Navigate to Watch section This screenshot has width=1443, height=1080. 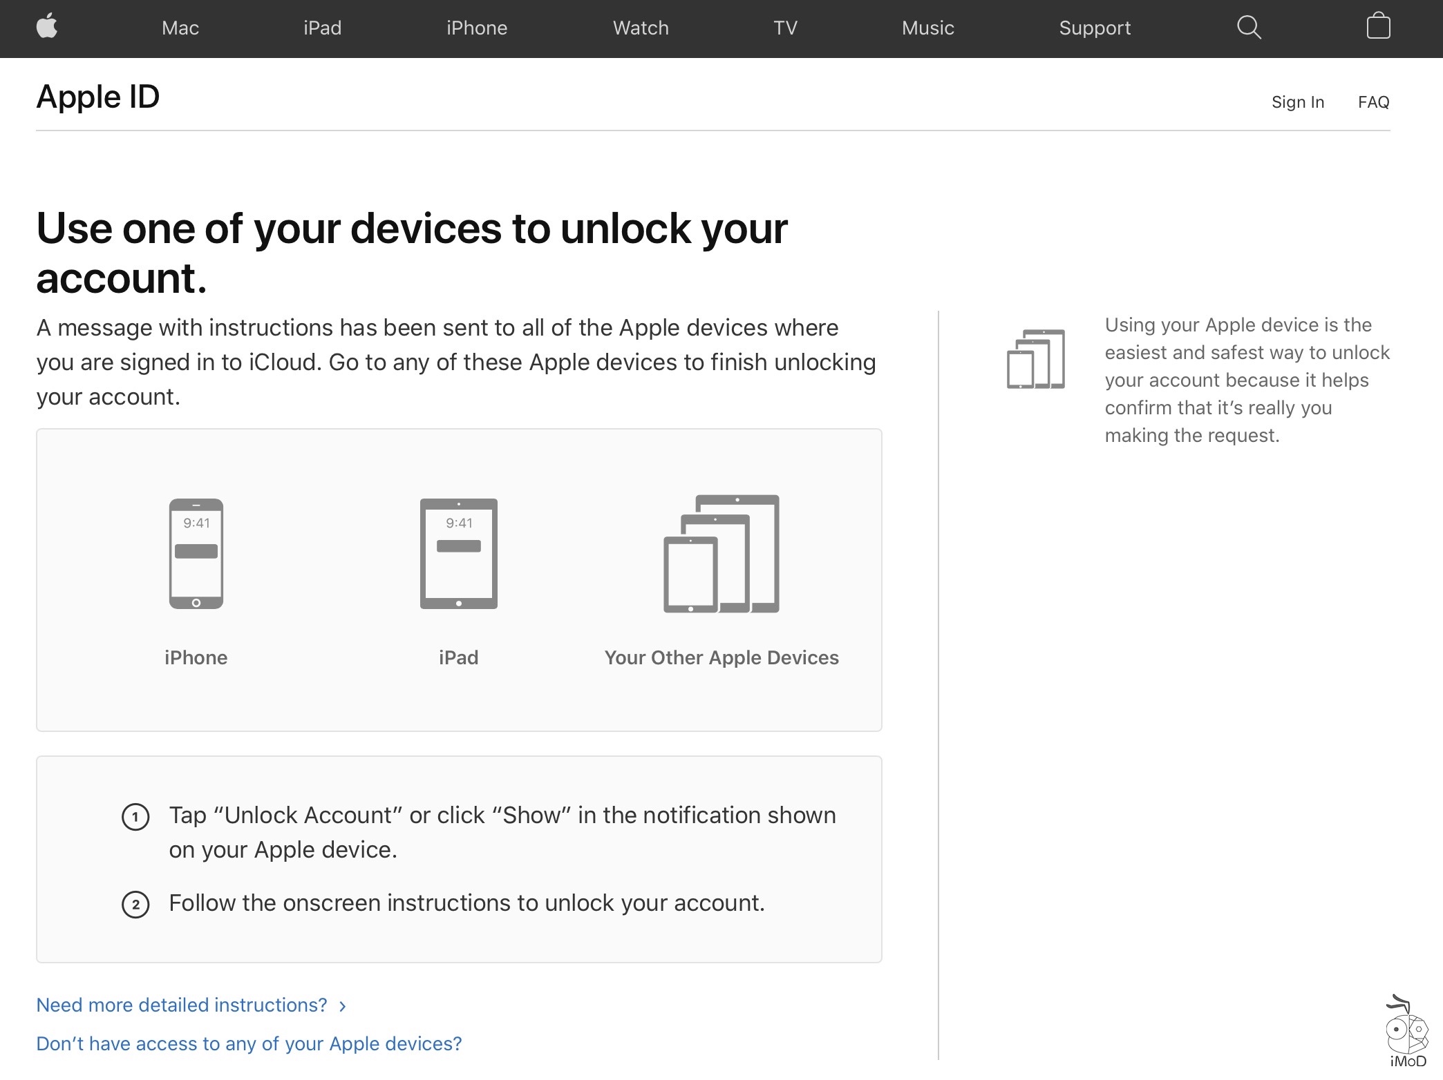(641, 28)
